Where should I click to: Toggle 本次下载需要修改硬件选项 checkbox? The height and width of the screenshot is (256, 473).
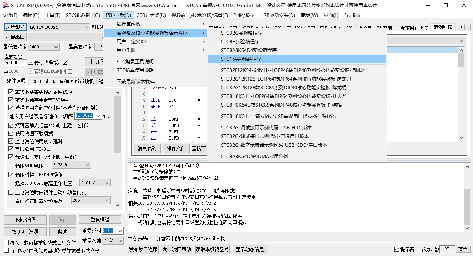tap(11, 92)
